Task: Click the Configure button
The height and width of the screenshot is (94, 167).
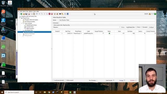Action: tap(151, 27)
